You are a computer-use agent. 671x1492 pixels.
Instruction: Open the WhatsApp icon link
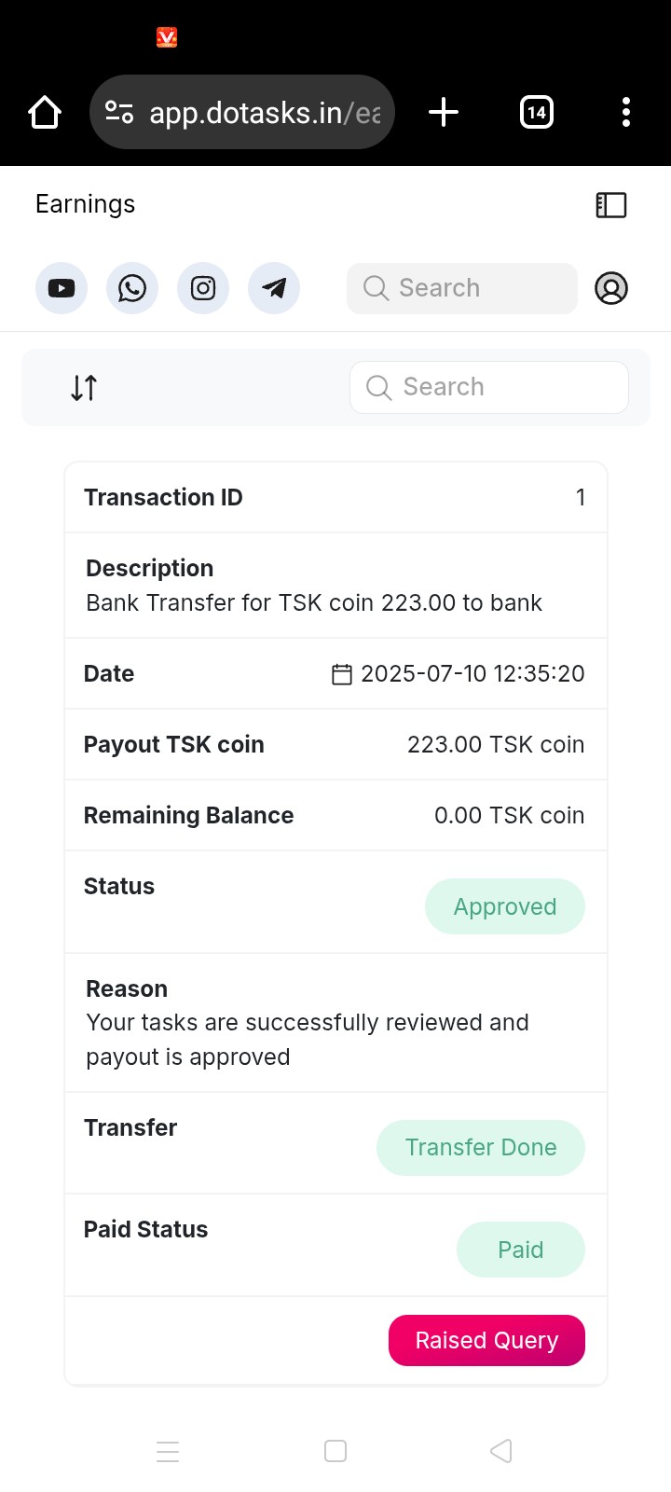(132, 288)
